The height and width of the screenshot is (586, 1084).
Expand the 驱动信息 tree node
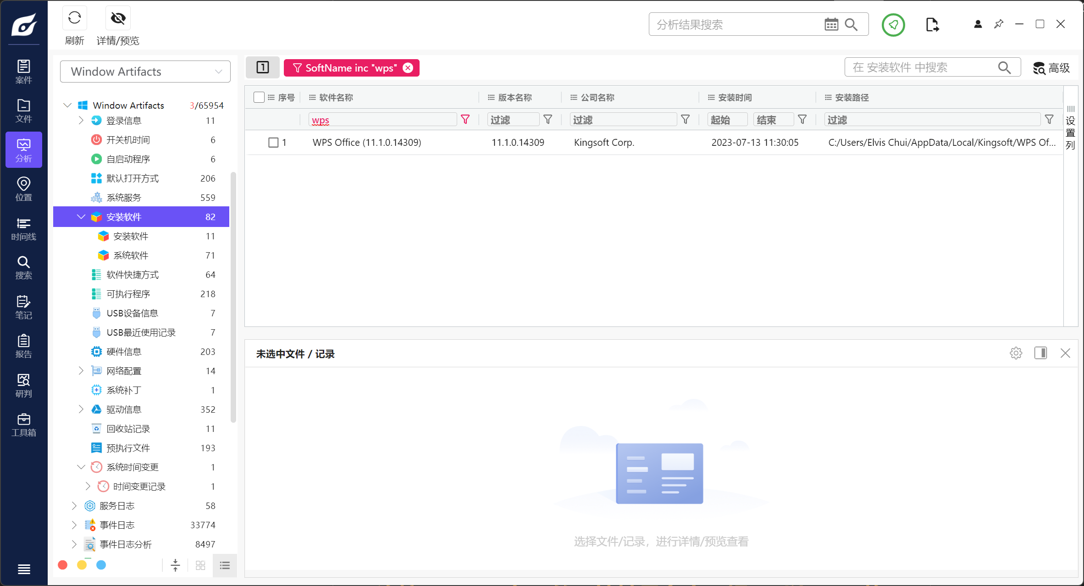pos(81,409)
